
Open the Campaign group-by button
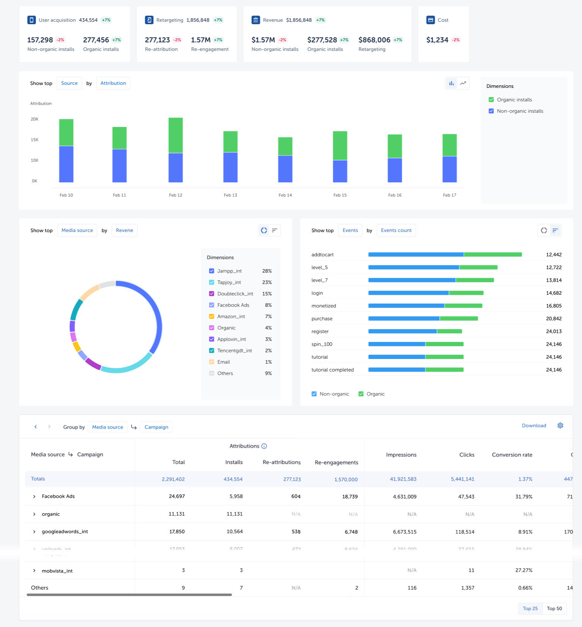click(x=156, y=427)
